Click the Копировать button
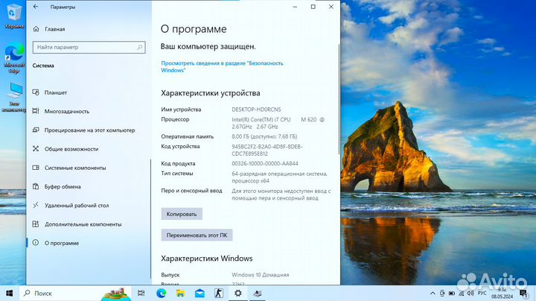The width and height of the screenshot is (536, 301). click(182, 214)
